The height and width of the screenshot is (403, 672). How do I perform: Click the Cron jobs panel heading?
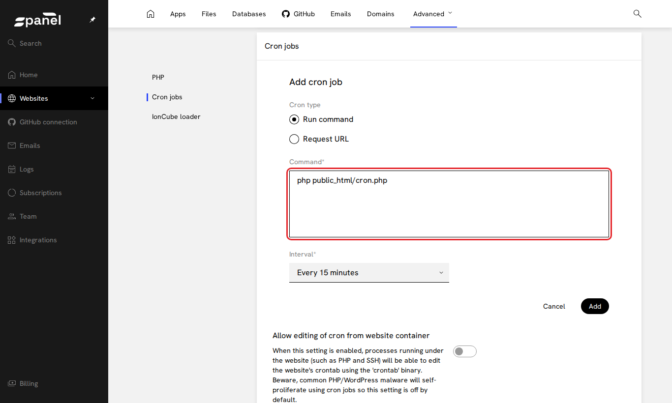coord(282,46)
